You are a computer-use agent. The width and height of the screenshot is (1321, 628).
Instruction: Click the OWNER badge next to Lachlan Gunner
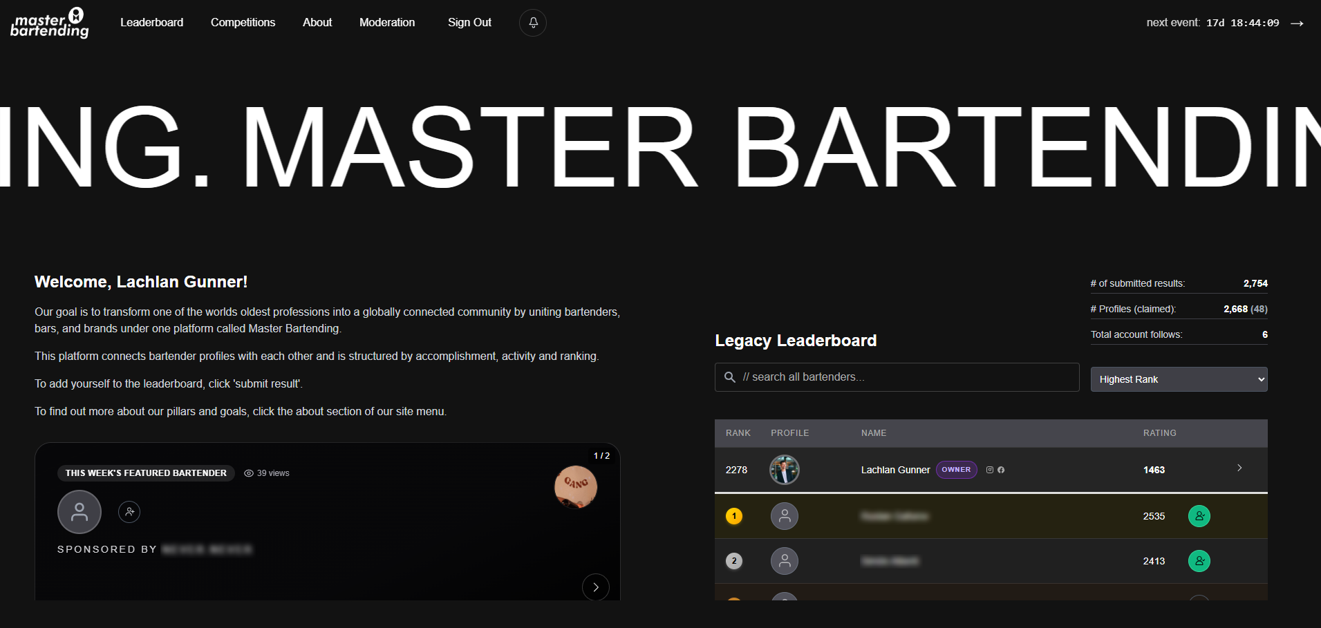pos(956,470)
